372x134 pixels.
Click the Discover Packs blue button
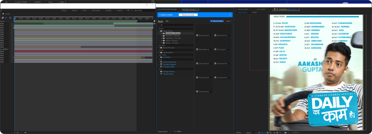(217, 21)
